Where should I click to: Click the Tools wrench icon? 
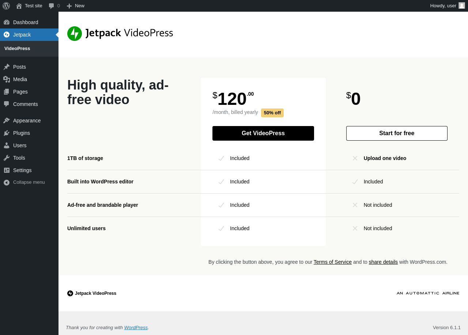pyautogui.click(x=7, y=158)
